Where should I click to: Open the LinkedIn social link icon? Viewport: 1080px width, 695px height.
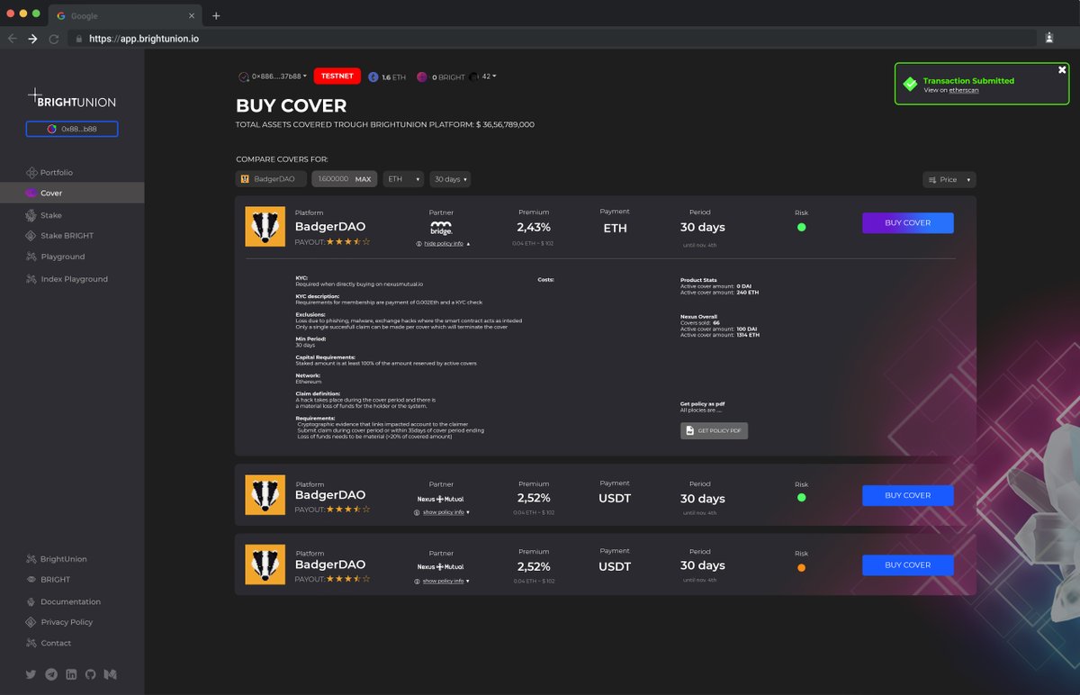tap(71, 674)
